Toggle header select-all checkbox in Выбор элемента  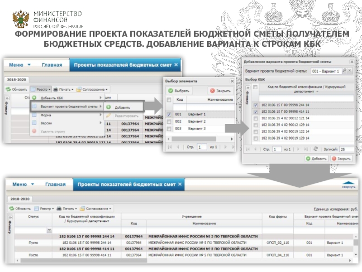[169, 100]
